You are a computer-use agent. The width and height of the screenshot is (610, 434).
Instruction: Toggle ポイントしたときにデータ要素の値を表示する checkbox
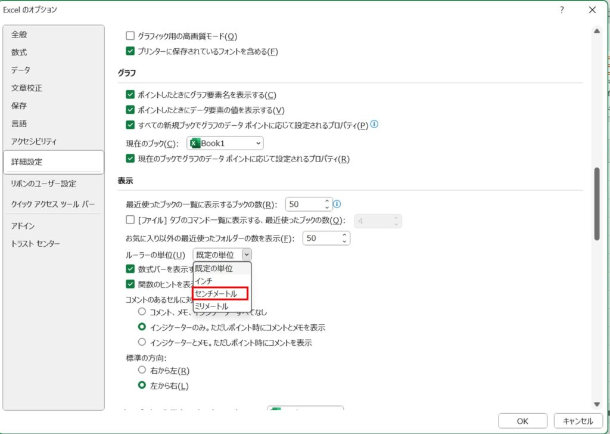[130, 110]
